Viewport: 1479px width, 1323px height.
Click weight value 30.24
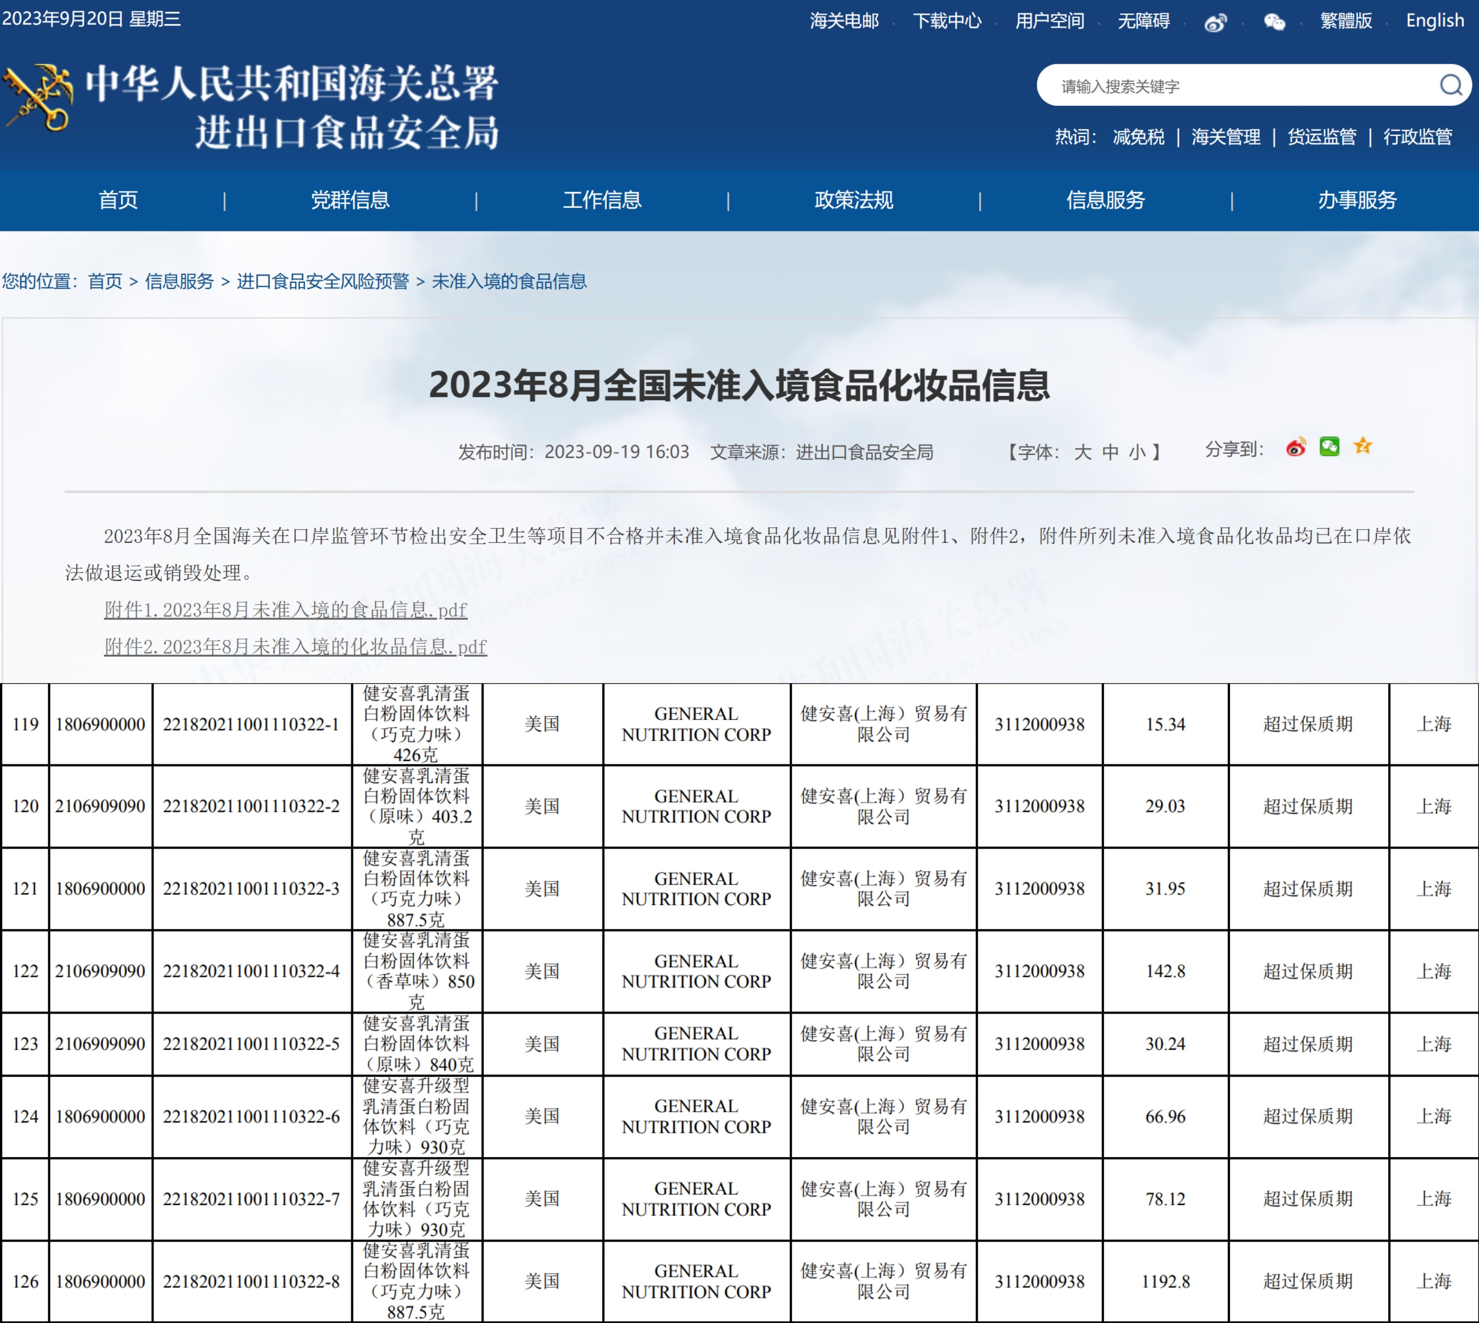pyautogui.click(x=1165, y=1044)
